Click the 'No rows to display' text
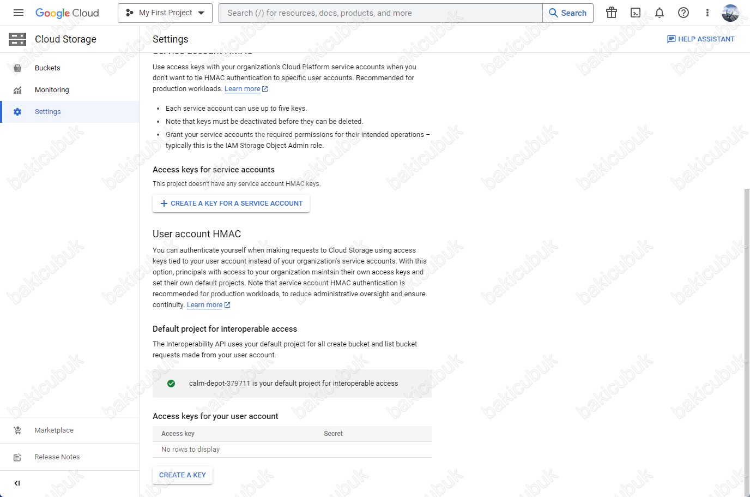This screenshot has height=497, width=750. coord(190,450)
